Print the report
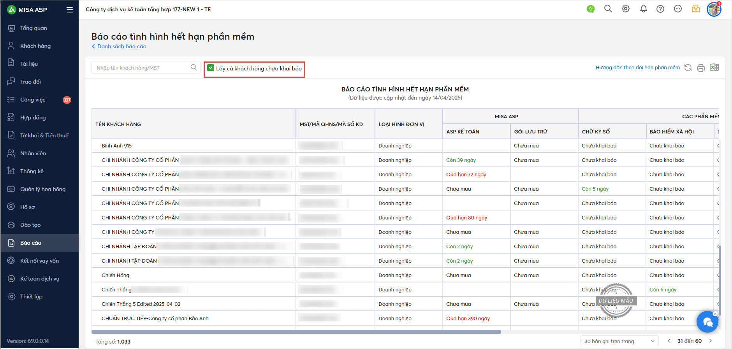732x349 pixels. pos(701,68)
